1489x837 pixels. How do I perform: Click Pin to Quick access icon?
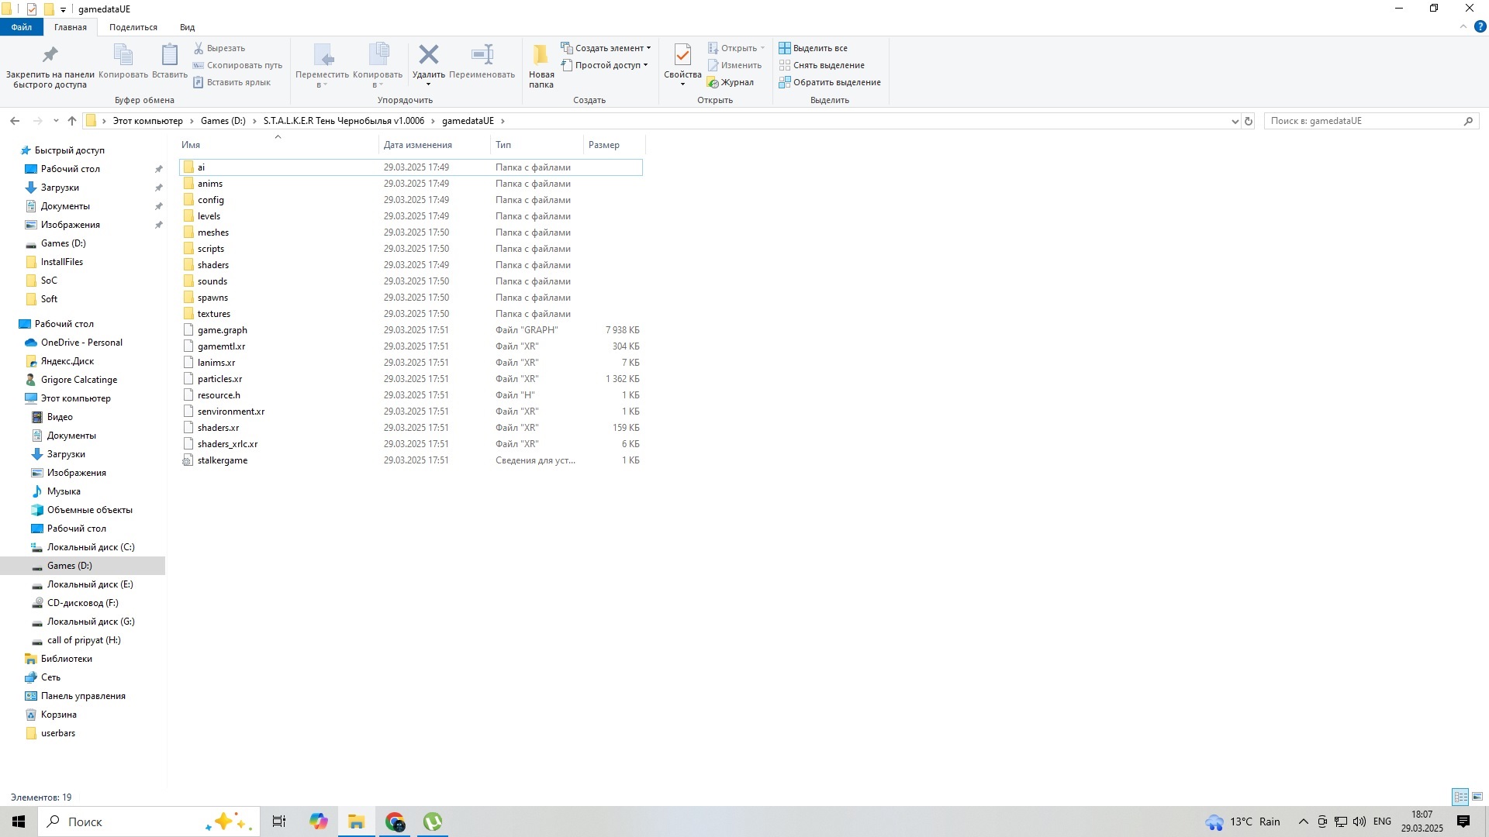tap(50, 55)
